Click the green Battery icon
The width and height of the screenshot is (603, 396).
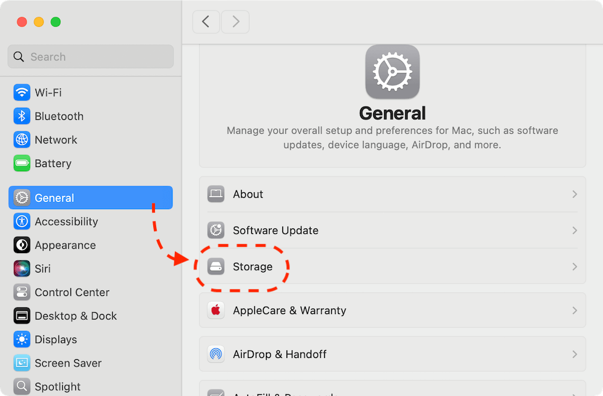(x=22, y=163)
